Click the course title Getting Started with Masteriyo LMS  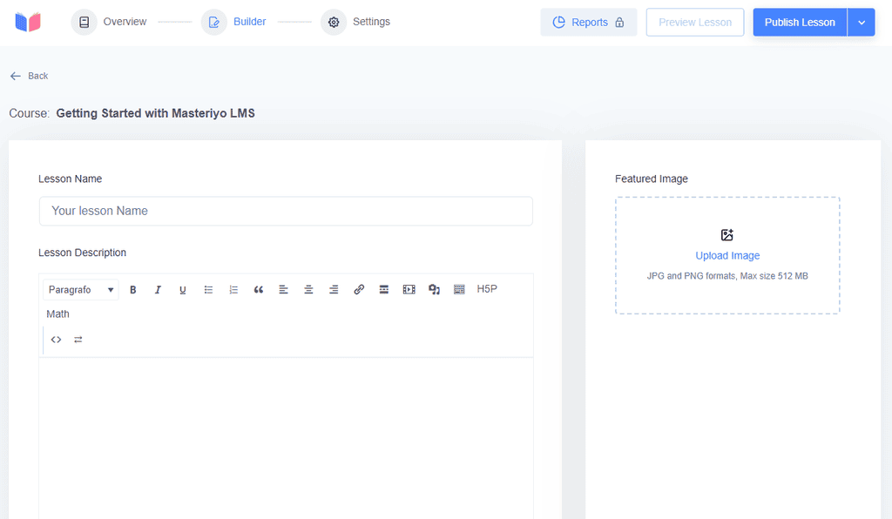pos(155,113)
